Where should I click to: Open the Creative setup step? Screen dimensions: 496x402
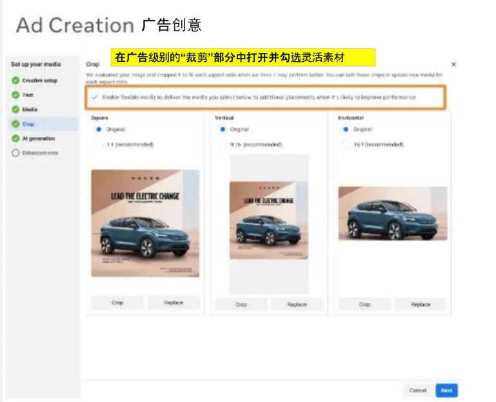[39, 81]
